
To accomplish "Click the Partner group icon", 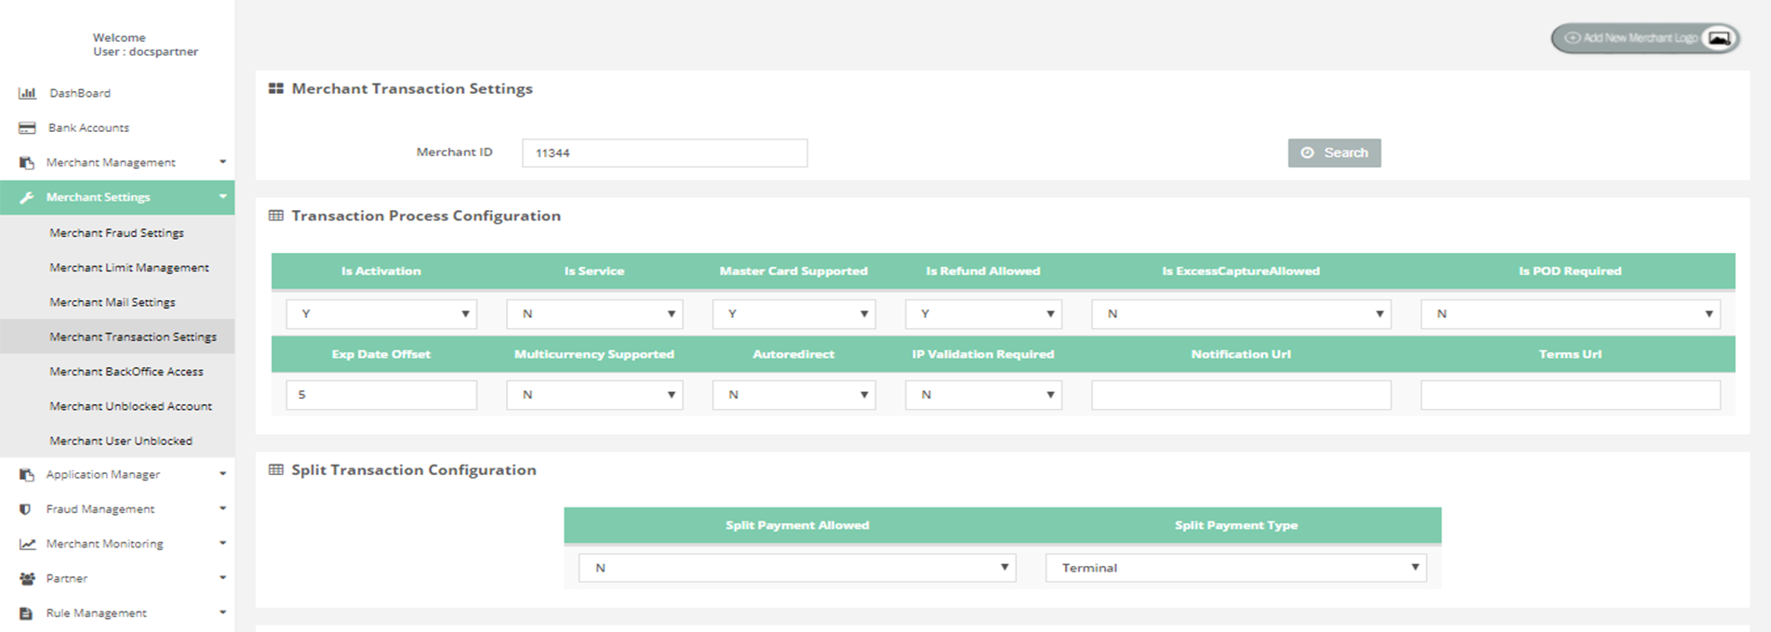I will click(27, 578).
